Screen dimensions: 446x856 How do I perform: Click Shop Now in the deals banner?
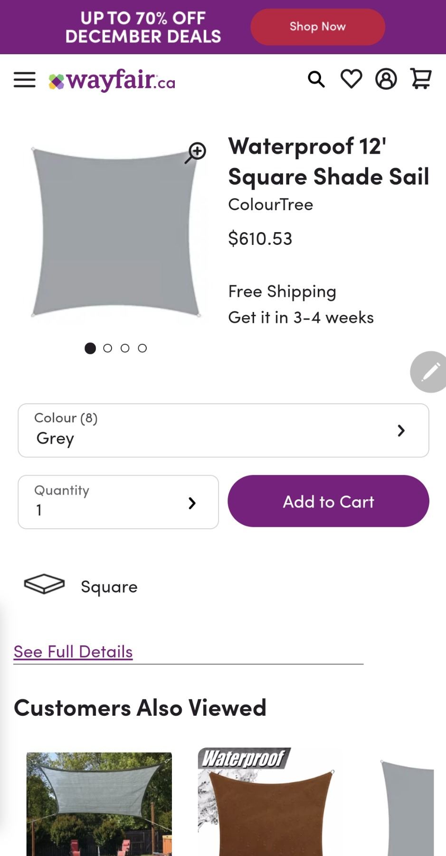[x=318, y=27]
